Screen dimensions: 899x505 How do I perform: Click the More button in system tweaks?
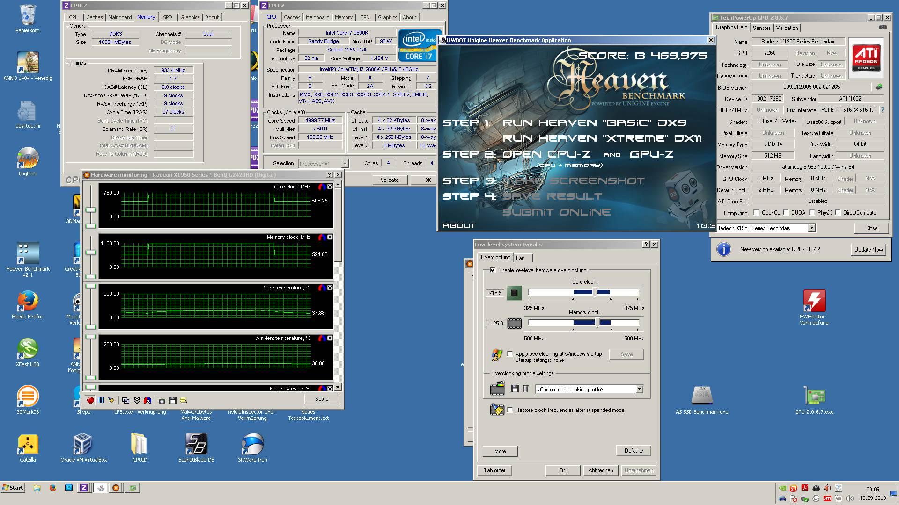(x=500, y=451)
